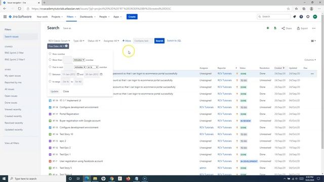Open the 'or is' dropdown in Due in next row
The width and height of the screenshot is (324, 182).
pyautogui.click(x=93, y=67)
